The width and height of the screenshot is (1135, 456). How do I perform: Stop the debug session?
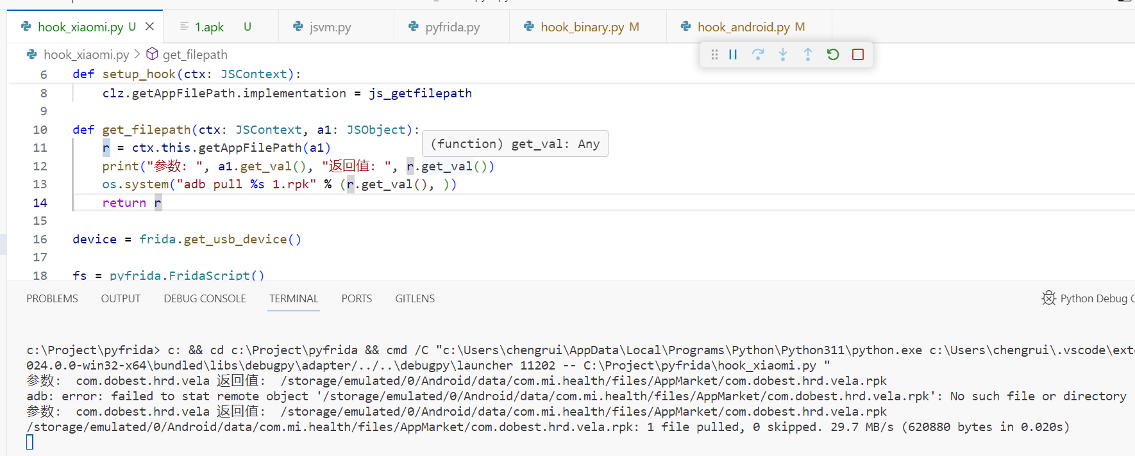tap(858, 54)
